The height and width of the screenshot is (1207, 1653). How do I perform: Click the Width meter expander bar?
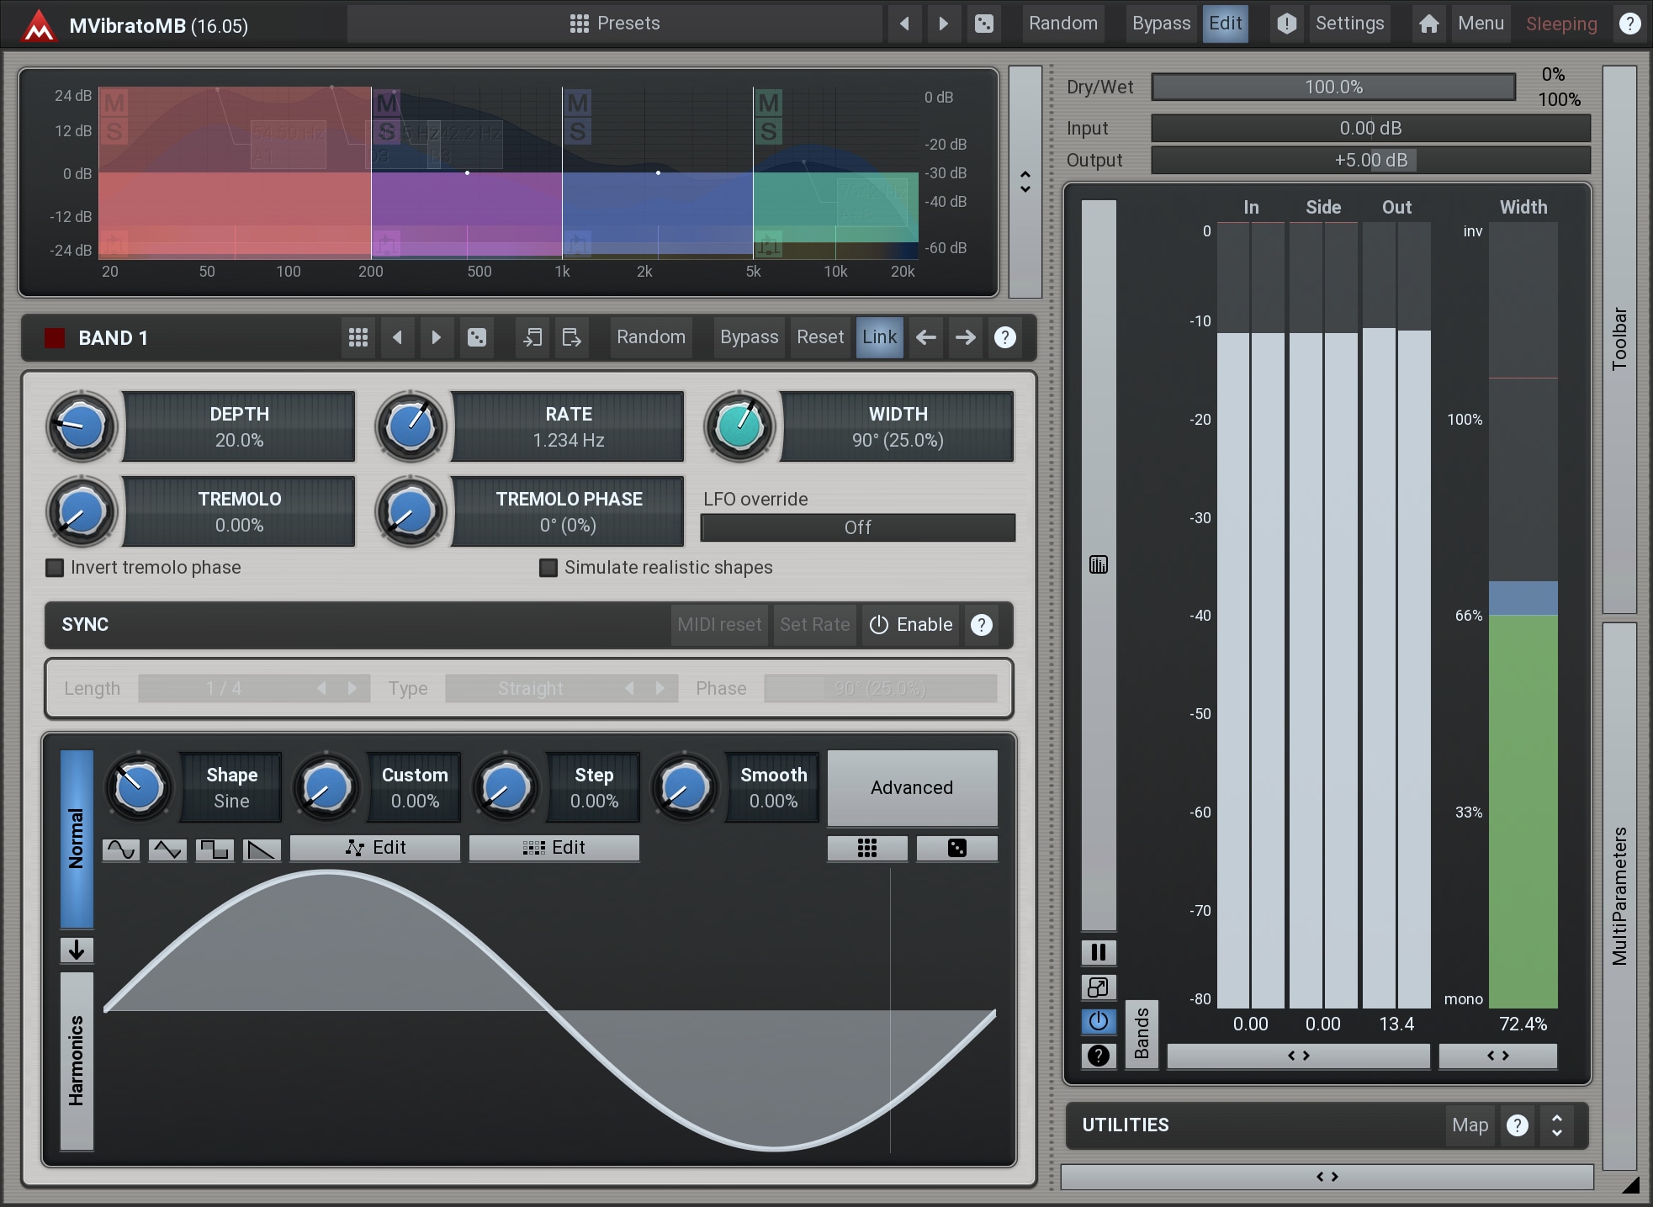coord(1497,1056)
